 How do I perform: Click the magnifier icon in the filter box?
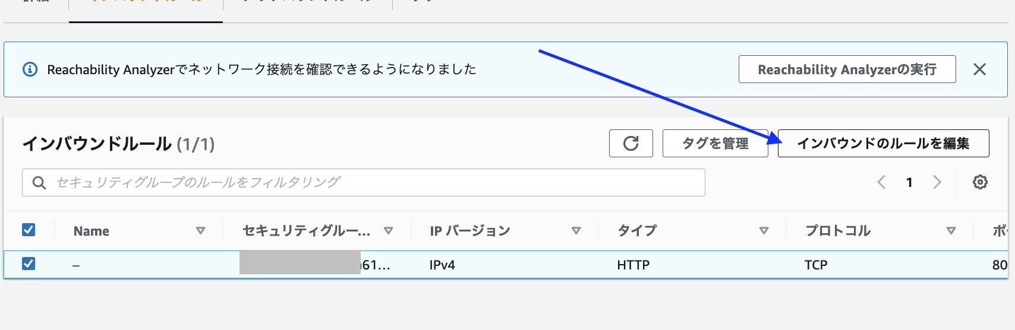click(x=39, y=183)
